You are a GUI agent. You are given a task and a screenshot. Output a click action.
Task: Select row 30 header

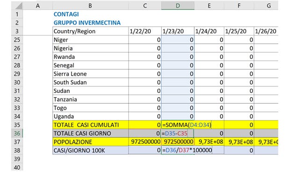(17, 82)
